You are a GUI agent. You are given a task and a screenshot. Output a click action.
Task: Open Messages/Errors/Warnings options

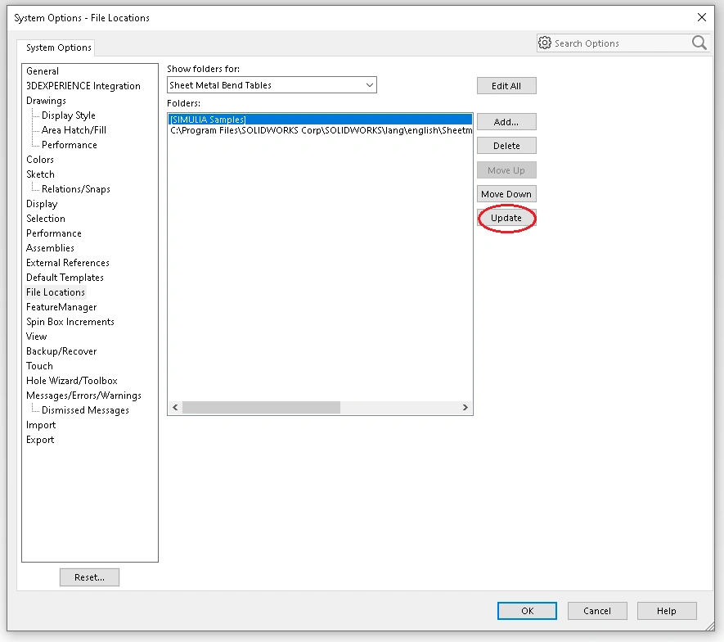pos(83,396)
